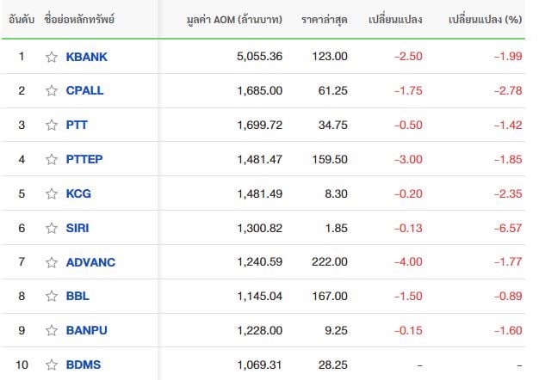Click the อันดับ column header
This screenshot has width=539, height=380.
pyautogui.click(x=22, y=20)
